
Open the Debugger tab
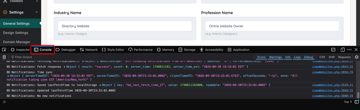(x=66, y=50)
